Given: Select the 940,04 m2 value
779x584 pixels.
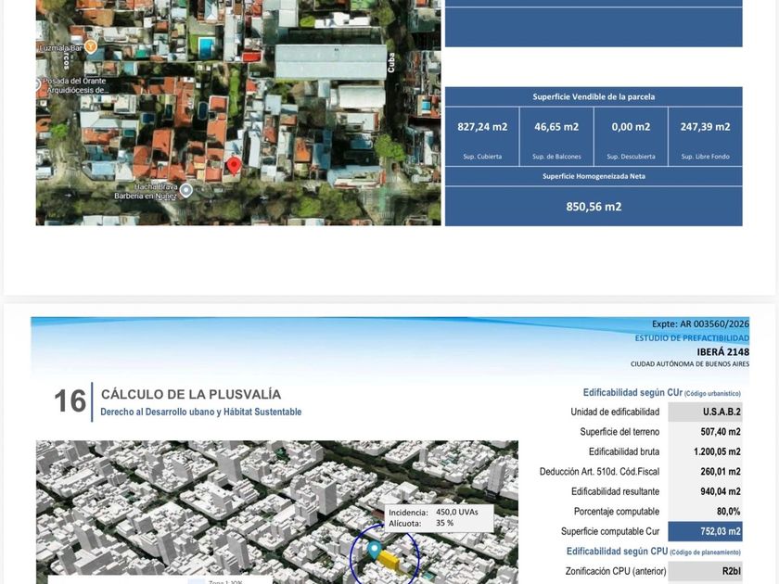Looking at the screenshot, I should coord(721,491).
